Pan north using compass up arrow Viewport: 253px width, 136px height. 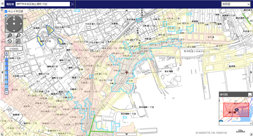14,17
